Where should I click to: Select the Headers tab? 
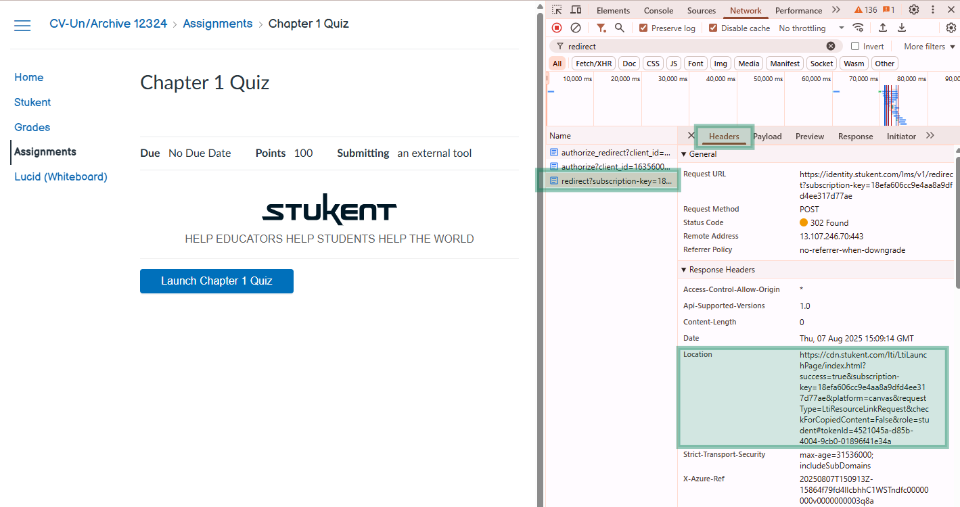tap(724, 136)
